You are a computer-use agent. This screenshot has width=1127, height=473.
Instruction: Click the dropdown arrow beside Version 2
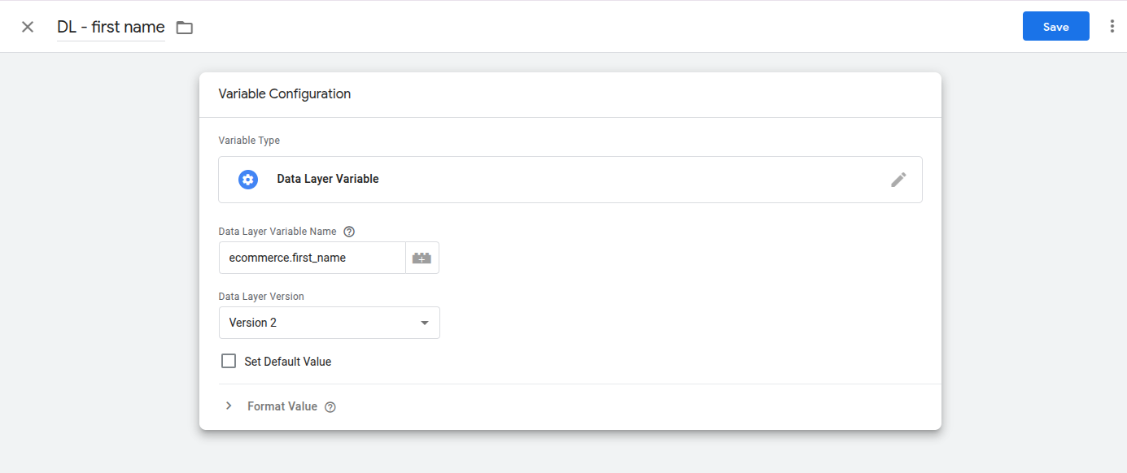coord(424,323)
